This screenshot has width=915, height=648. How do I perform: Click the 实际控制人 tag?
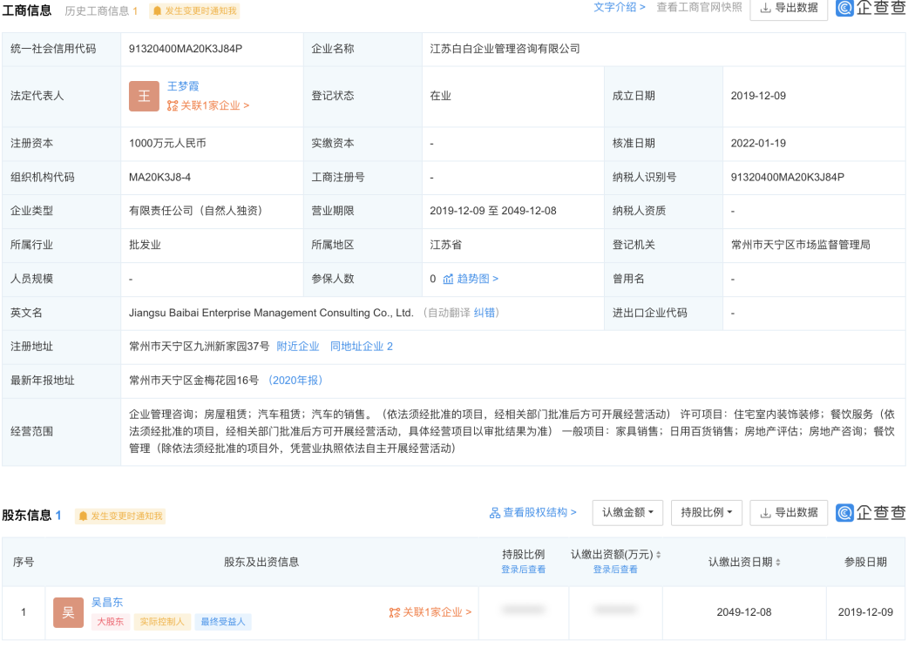(161, 623)
